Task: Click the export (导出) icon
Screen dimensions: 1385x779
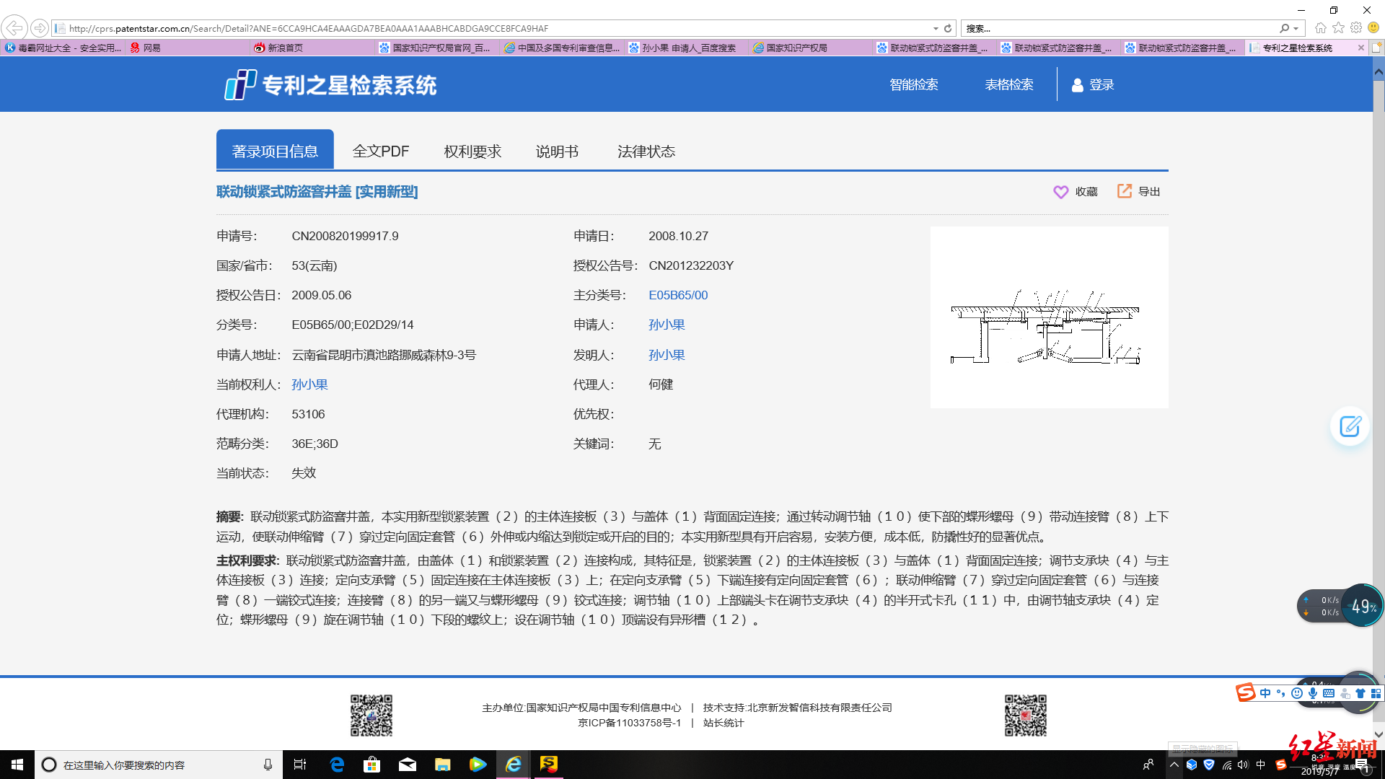Action: point(1124,191)
